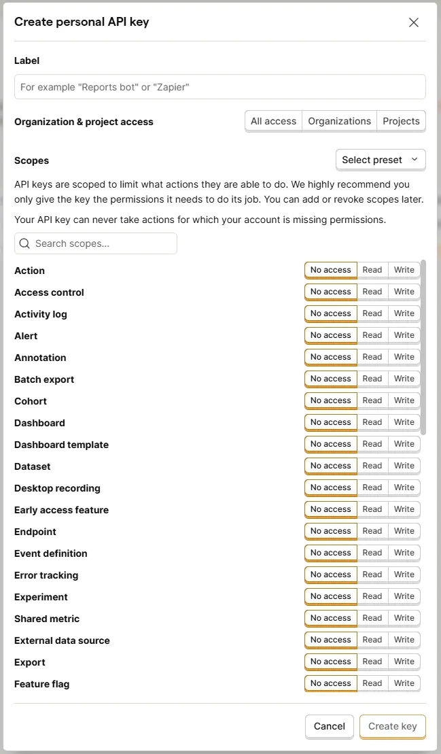The image size is (441, 754).
Task: Allow Write access for Annotation scope
Action: tap(404, 357)
